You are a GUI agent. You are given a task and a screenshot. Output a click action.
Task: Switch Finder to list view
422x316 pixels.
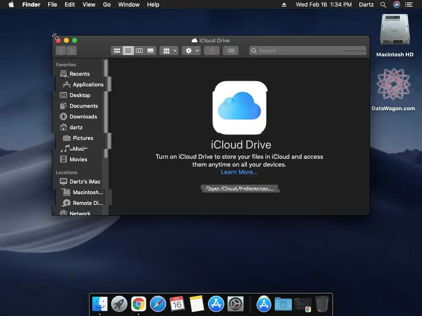(128, 51)
